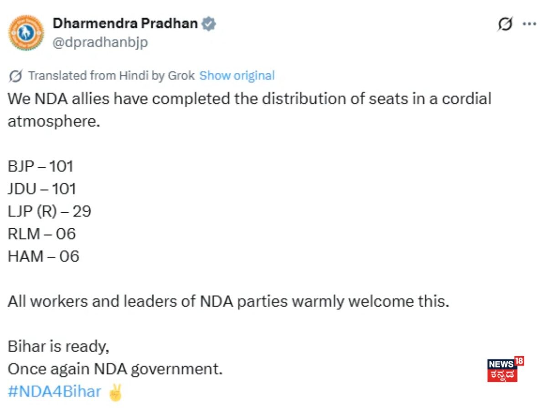Open the #NDA4Bihar hashtag

54,391
